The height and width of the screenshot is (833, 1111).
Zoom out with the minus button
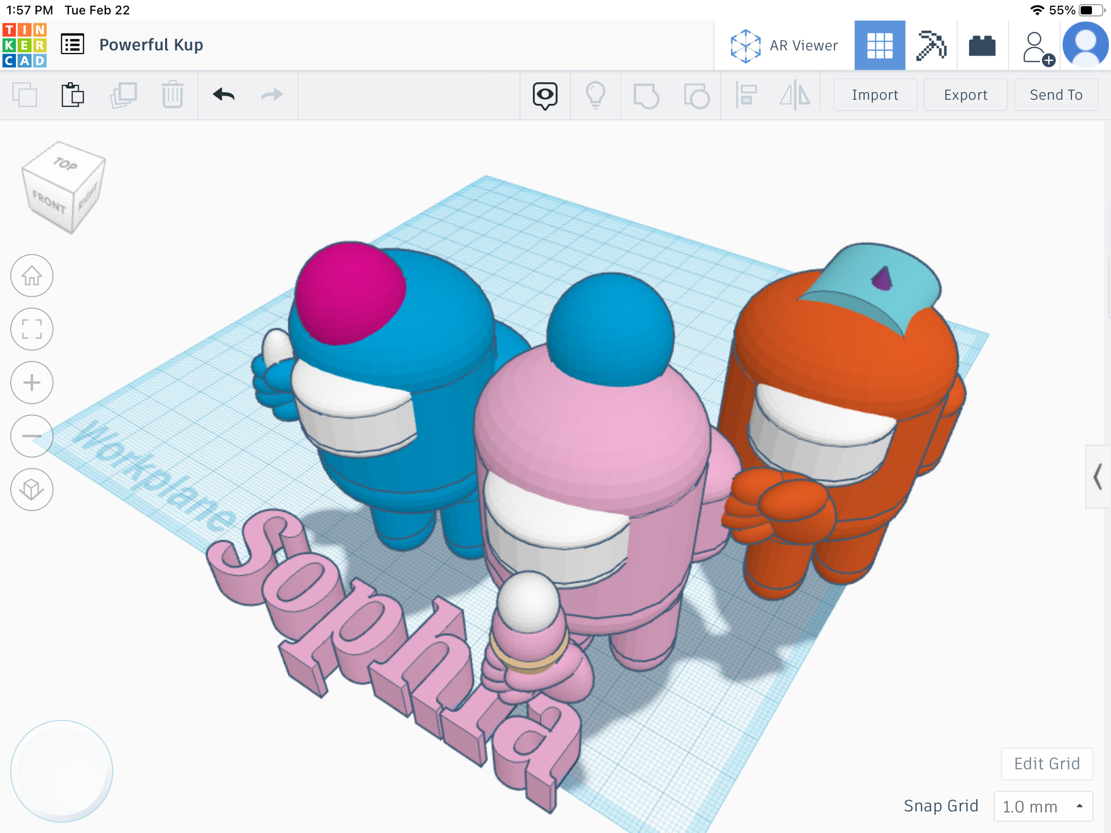[32, 436]
